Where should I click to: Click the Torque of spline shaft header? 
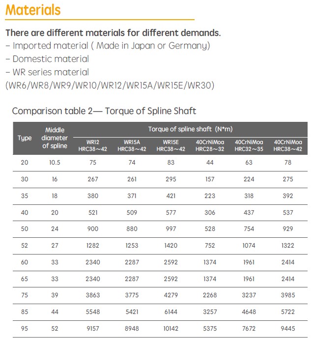point(190,129)
